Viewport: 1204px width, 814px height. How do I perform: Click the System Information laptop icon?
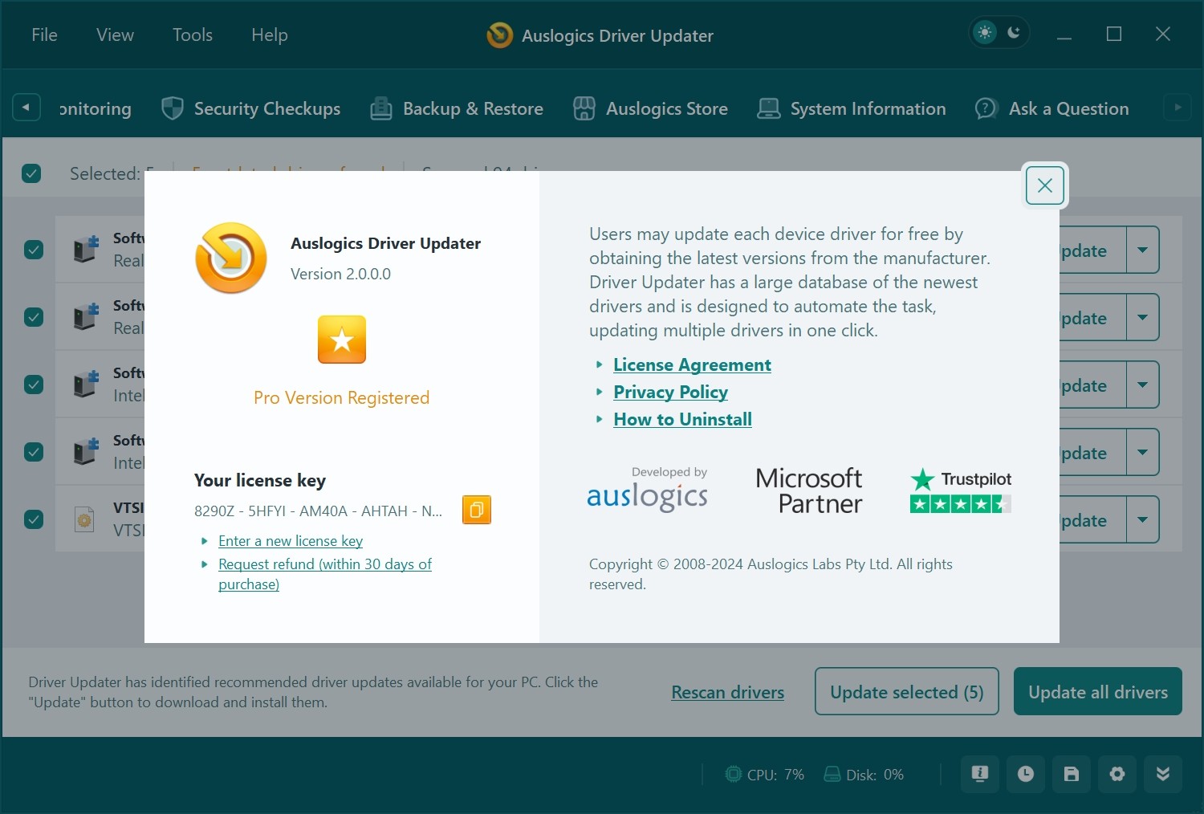pos(769,108)
